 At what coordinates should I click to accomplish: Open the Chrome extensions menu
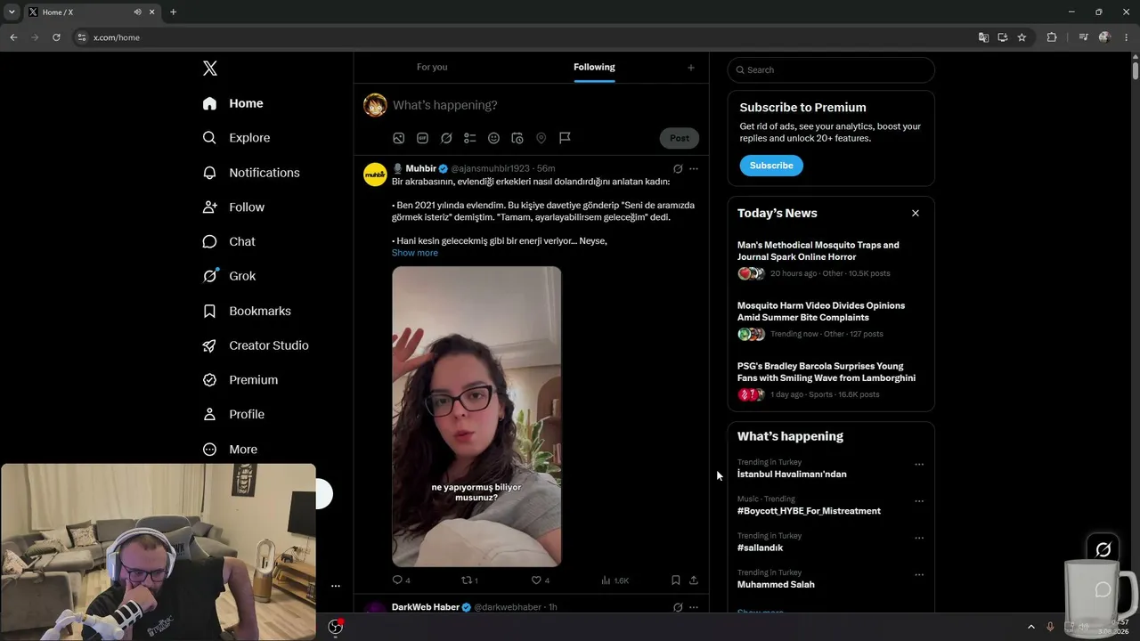click(1052, 37)
